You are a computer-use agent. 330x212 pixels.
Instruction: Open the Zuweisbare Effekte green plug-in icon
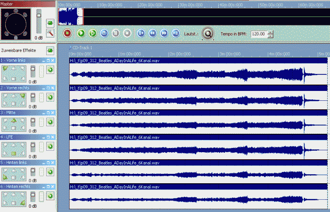tap(49, 50)
